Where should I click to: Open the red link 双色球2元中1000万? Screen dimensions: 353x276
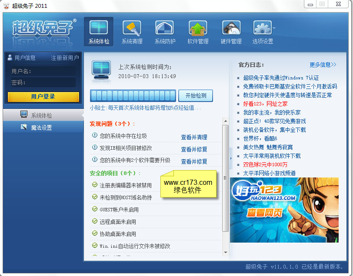[x=265, y=165]
